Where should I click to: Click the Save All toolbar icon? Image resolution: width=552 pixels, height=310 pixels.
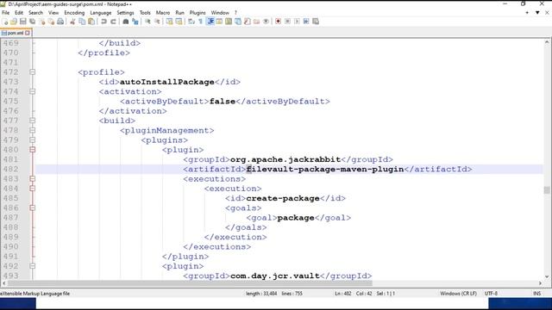click(x=33, y=22)
